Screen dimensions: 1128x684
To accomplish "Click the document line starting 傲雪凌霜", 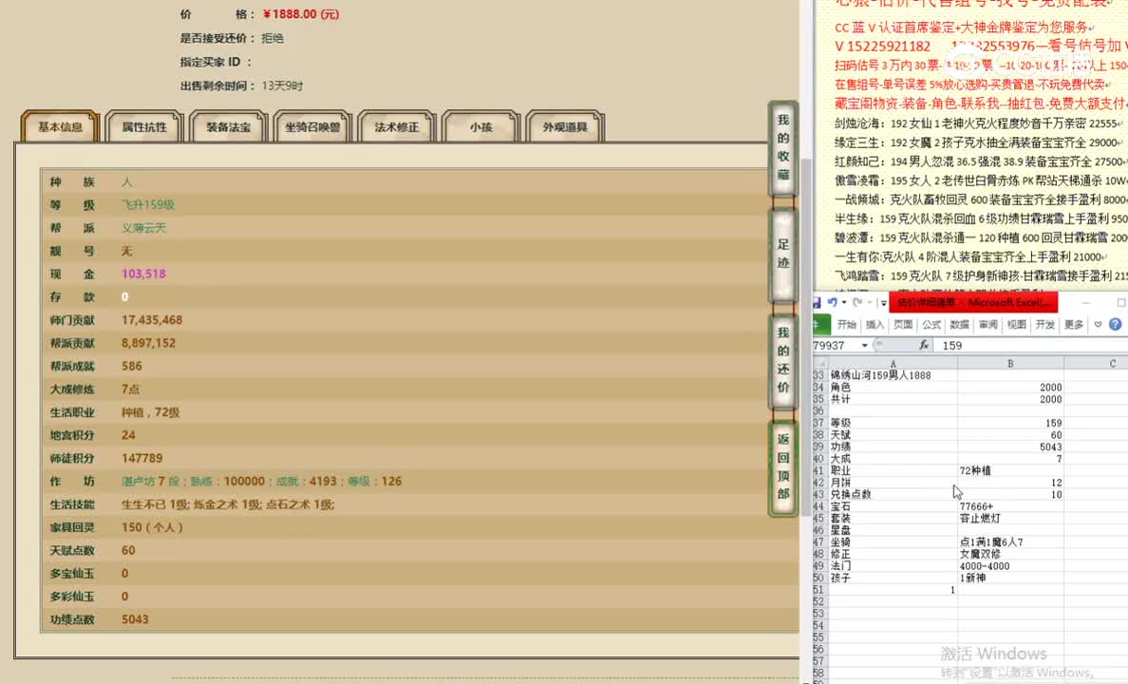I will pos(980,180).
